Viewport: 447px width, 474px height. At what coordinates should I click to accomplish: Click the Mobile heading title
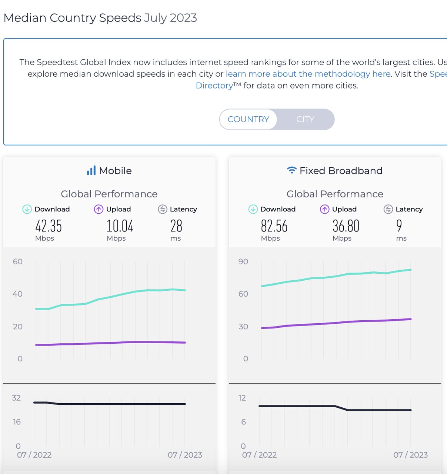point(115,171)
